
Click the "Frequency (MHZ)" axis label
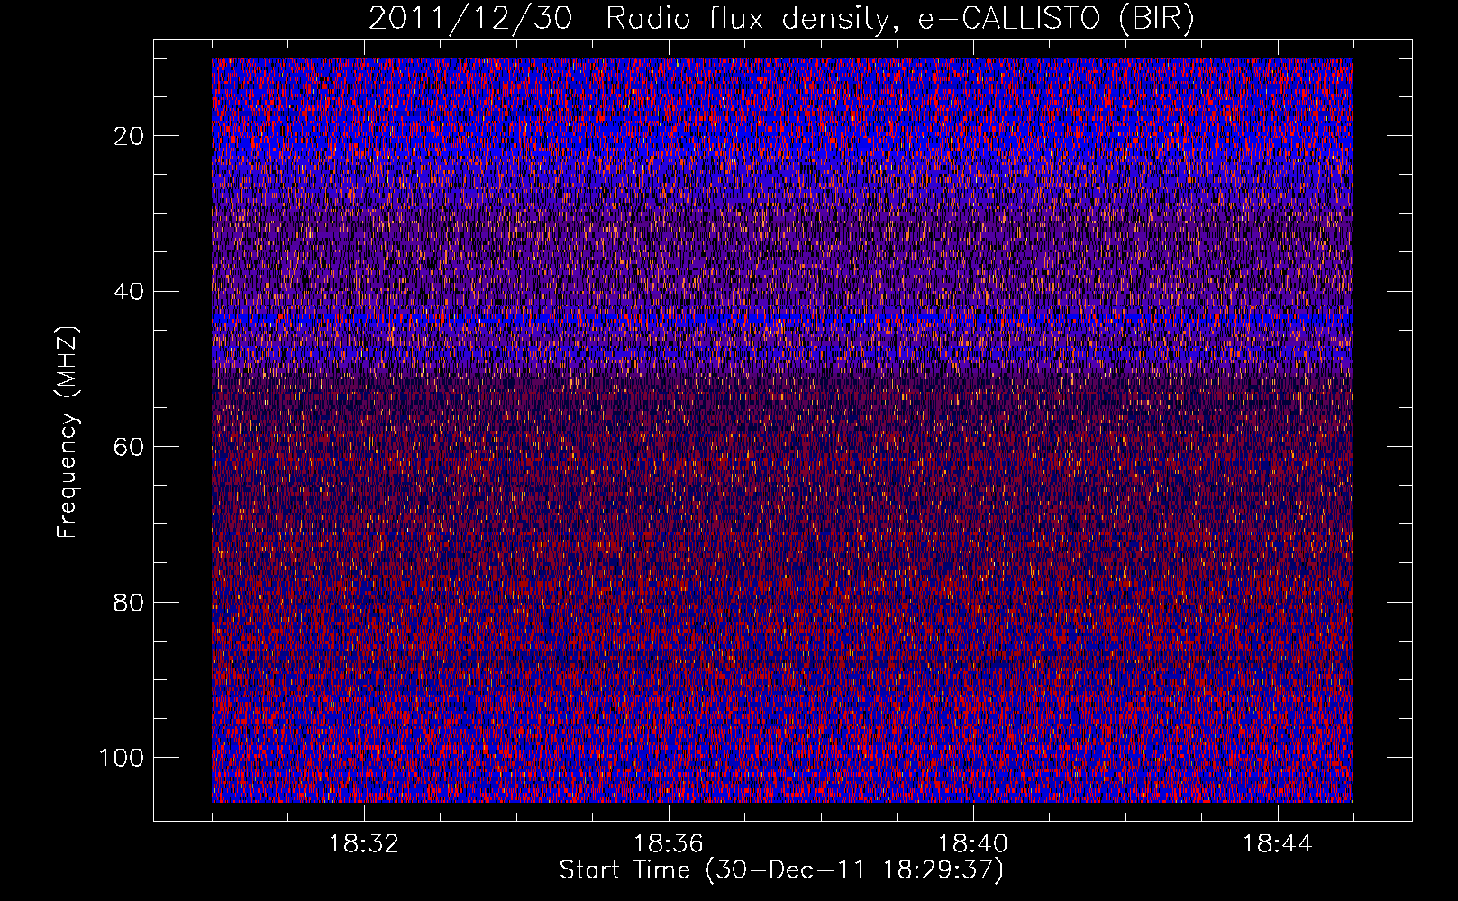pyautogui.click(x=68, y=432)
